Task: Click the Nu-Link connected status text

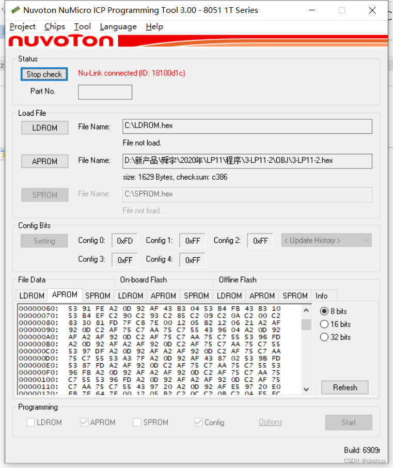Action: tap(132, 73)
